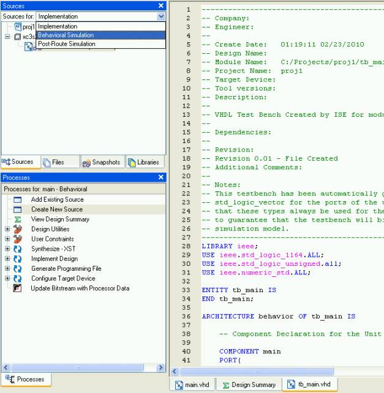Expand the User Constraints node
This screenshot has height=393, width=384.
click(x=7, y=238)
